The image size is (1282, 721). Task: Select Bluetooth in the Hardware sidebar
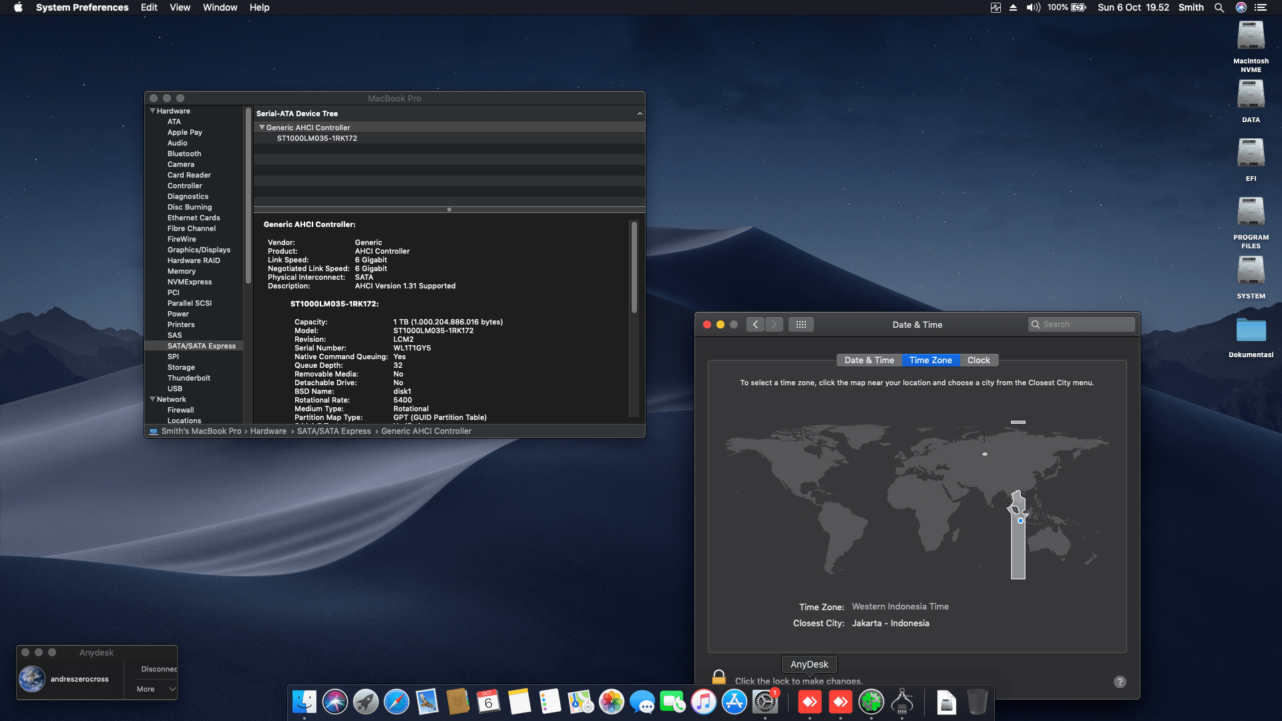click(x=184, y=154)
